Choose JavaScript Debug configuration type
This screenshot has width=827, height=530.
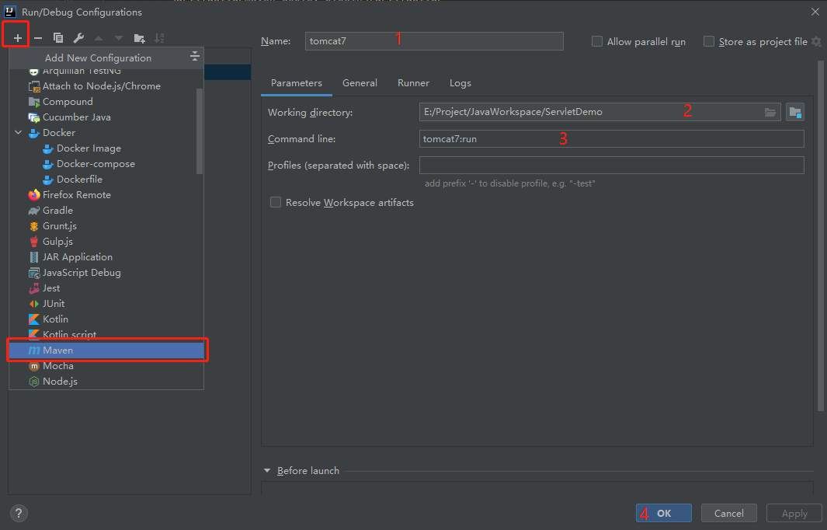pyautogui.click(x=106, y=273)
